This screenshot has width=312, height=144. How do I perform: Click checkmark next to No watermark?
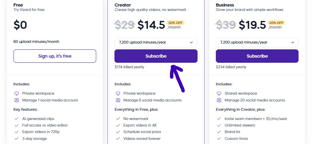click(118, 119)
